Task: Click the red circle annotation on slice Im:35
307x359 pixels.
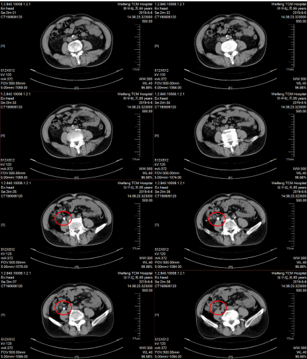Action: coord(63,219)
